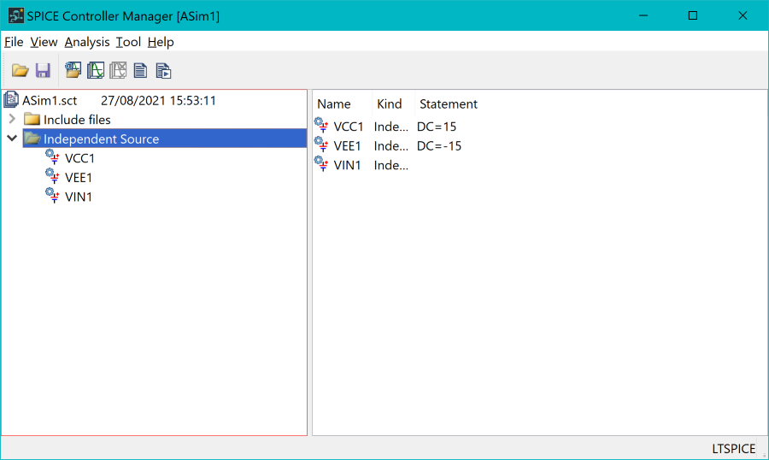Screen dimensions: 769x460
Task: Click the Include files folder icon
Action: tap(32, 119)
